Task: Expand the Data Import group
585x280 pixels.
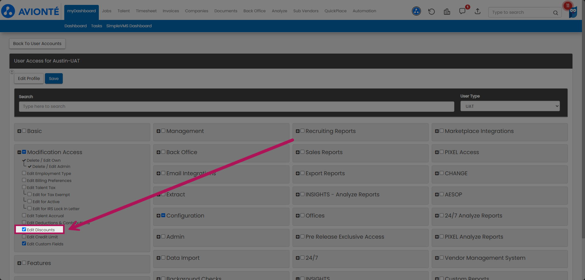Action: pos(158,258)
